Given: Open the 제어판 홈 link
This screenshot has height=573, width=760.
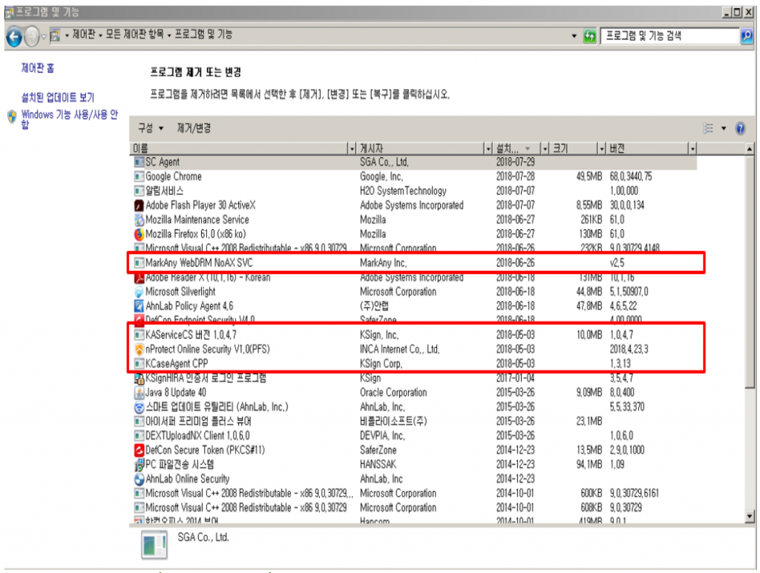Looking at the screenshot, I should tap(38, 68).
